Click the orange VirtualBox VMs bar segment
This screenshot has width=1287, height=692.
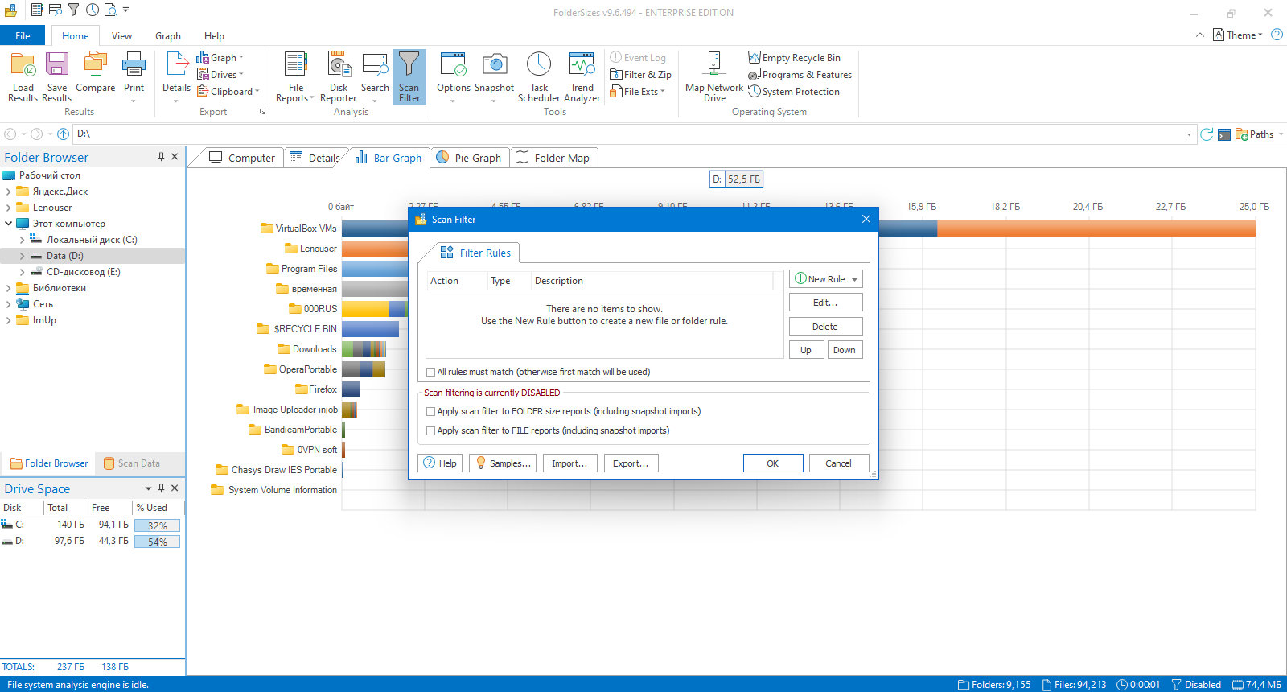1096,229
